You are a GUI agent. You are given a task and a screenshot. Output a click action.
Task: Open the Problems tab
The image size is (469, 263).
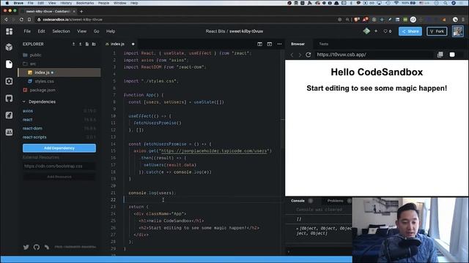point(335,201)
